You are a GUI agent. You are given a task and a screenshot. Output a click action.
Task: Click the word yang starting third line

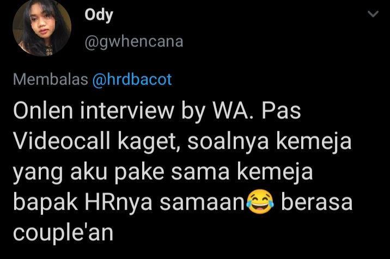tap(38, 173)
